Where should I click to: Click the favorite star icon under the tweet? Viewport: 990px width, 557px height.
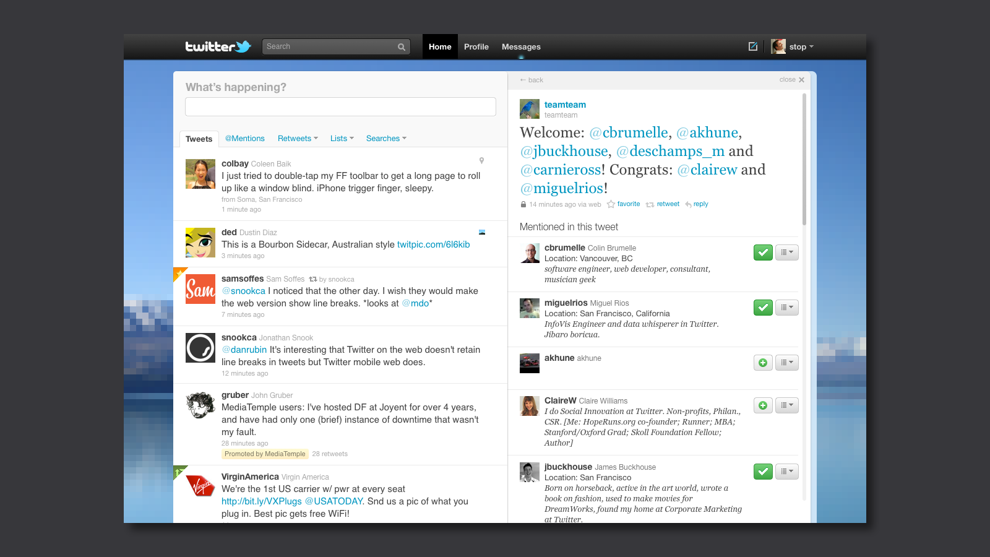[x=611, y=204]
